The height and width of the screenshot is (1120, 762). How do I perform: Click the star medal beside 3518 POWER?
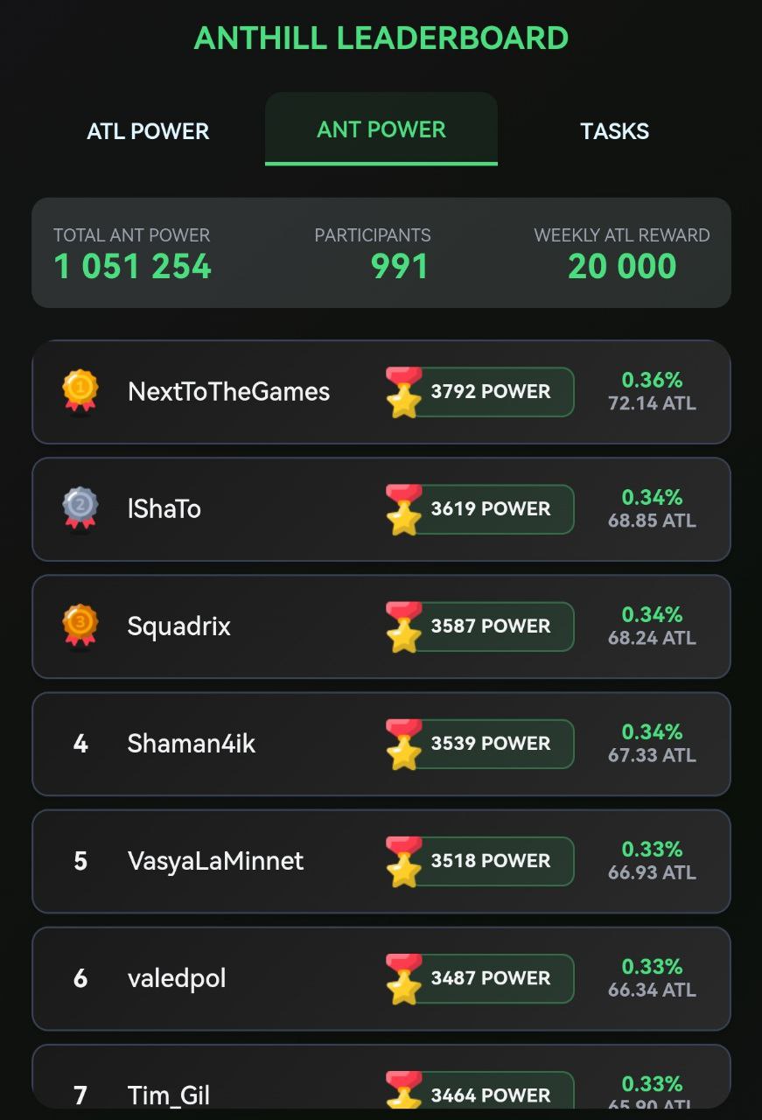click(404, 861)
